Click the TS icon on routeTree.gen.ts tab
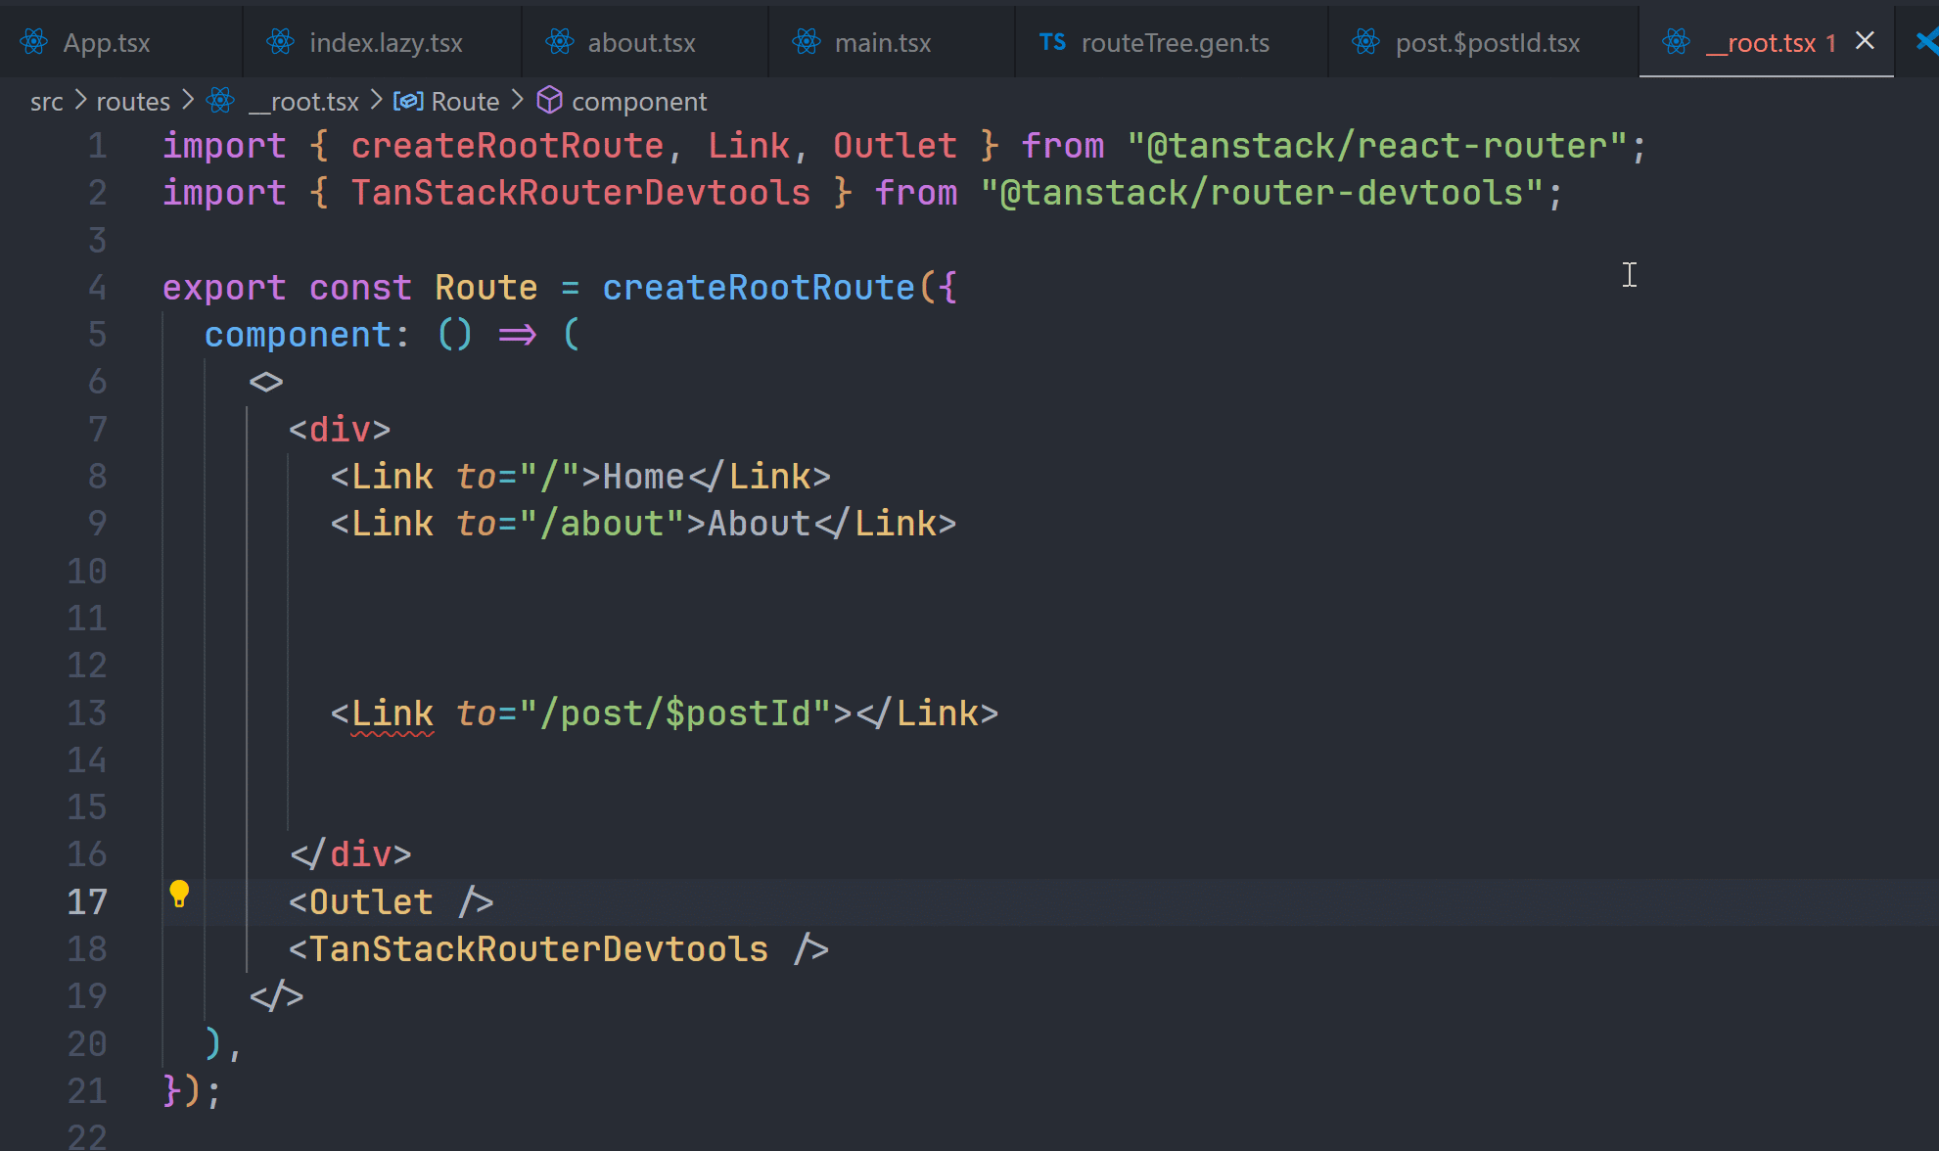1939x1151 pixels. click(1052, 42)
